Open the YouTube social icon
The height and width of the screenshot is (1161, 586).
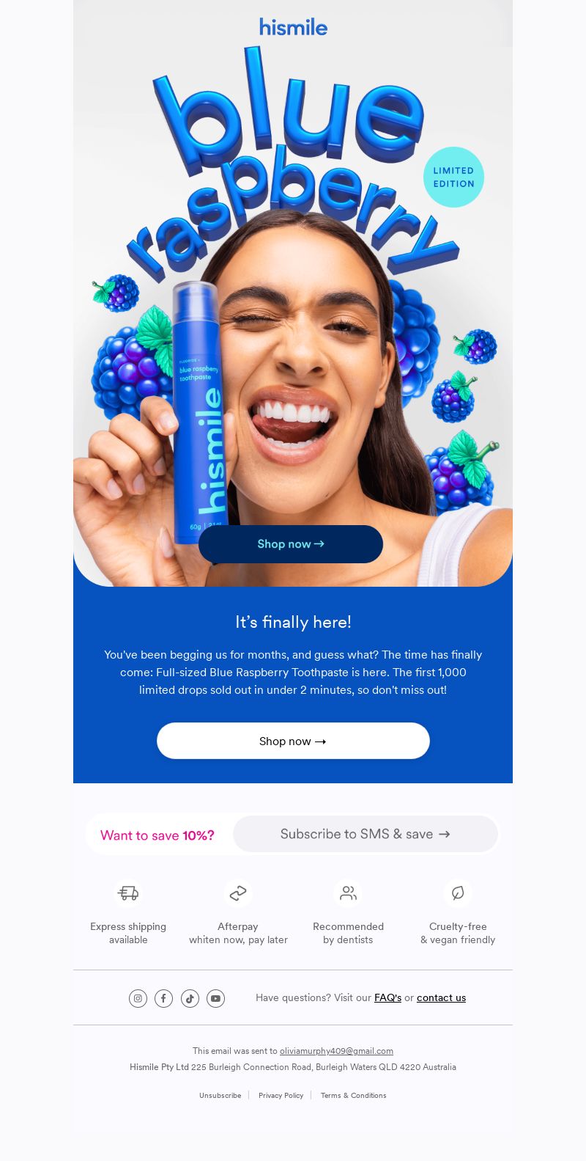coord(215,998)
